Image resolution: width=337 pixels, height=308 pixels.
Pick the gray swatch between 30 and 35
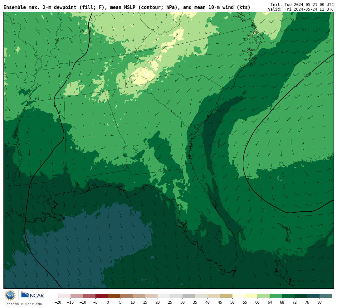tap(189, 296)
